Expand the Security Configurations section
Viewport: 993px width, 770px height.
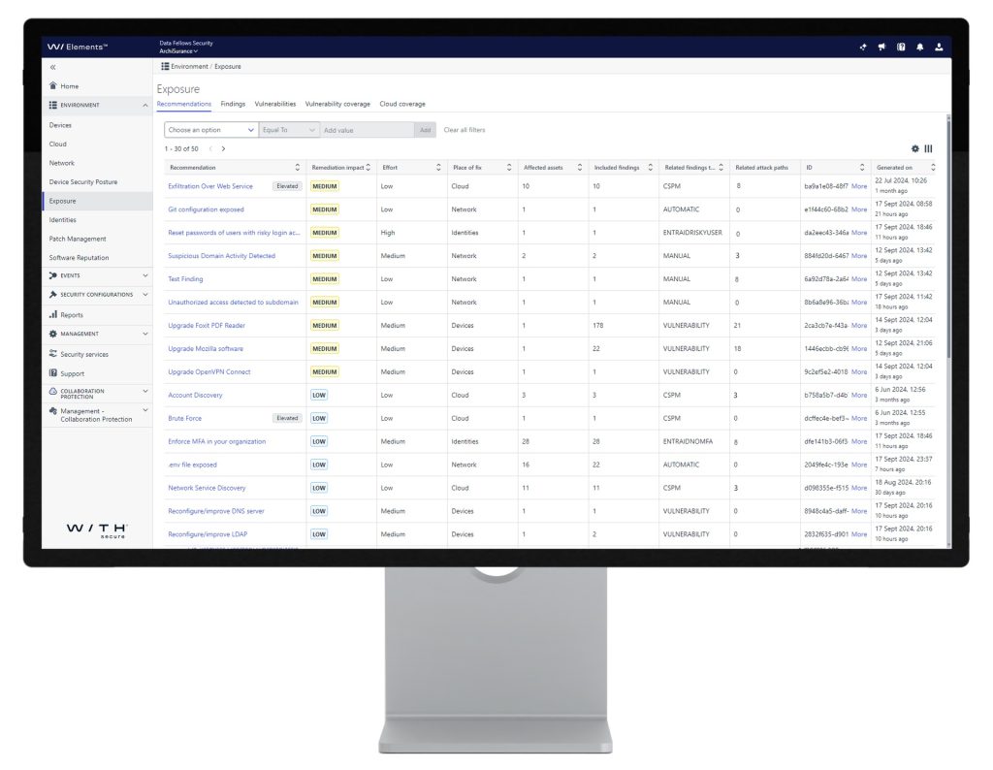coord(145,295)
